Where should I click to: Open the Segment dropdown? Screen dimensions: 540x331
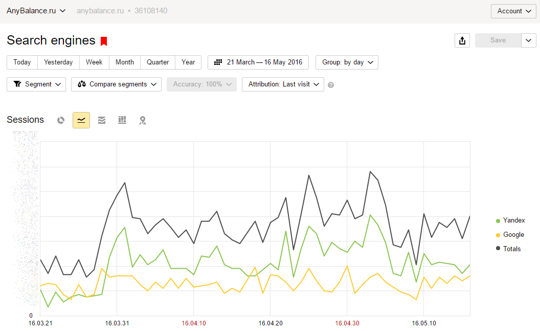36,84
